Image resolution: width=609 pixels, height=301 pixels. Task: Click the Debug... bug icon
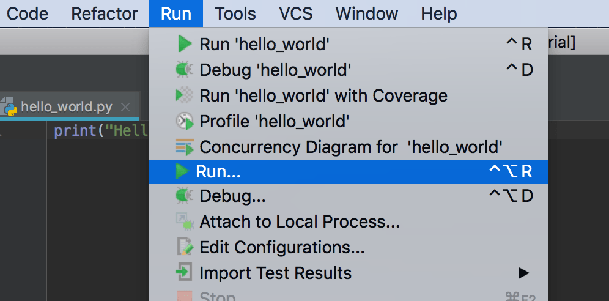pyautogui.click(x=184, y=196)
